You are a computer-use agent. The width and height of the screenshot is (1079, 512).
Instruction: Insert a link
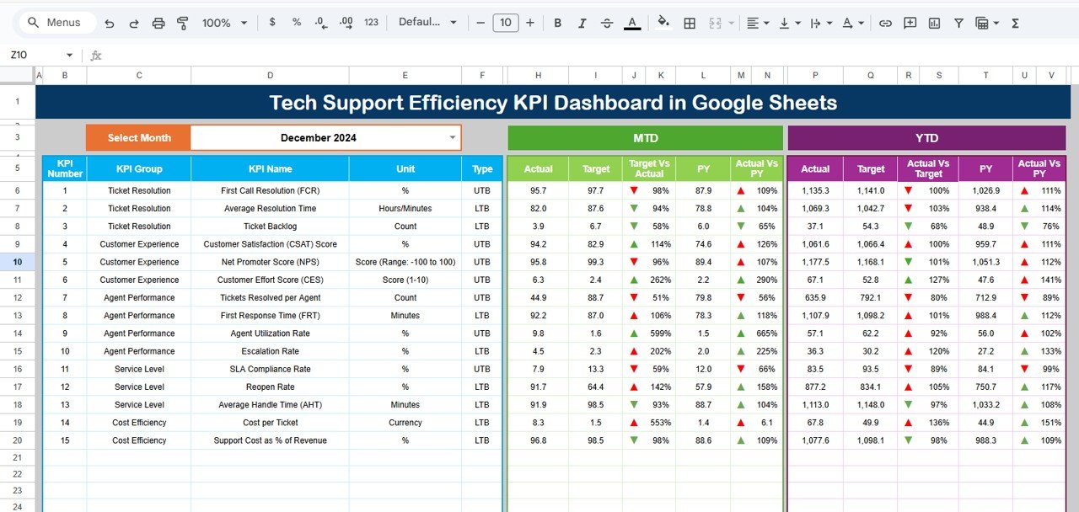[885, 23]
